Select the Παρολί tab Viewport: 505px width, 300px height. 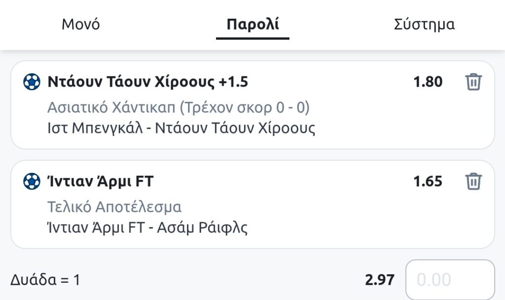pyautogui.click(x=252, y=24)
